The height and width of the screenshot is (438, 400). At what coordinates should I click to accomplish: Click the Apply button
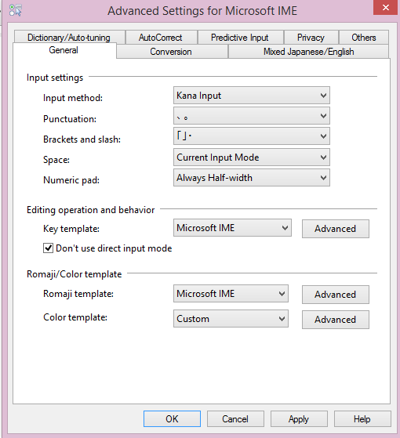tap(299, 419)
